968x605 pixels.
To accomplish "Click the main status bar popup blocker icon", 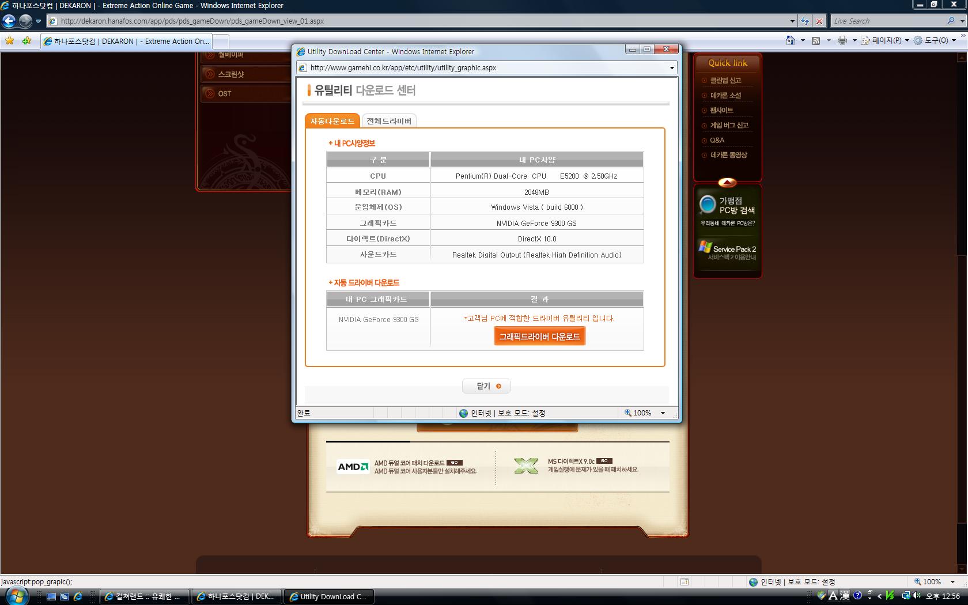I will coord(685,582).
